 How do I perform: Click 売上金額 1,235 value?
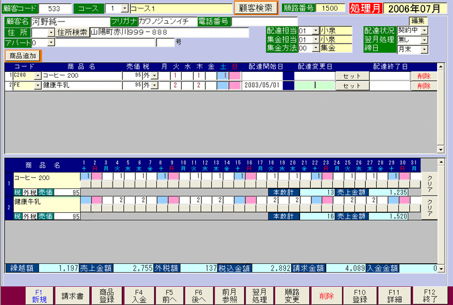388,192
